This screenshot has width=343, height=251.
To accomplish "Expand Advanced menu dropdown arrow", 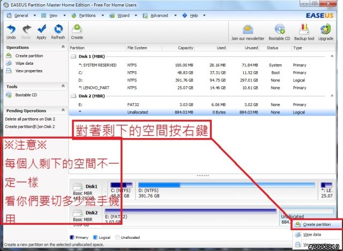I will pos(175,16).
